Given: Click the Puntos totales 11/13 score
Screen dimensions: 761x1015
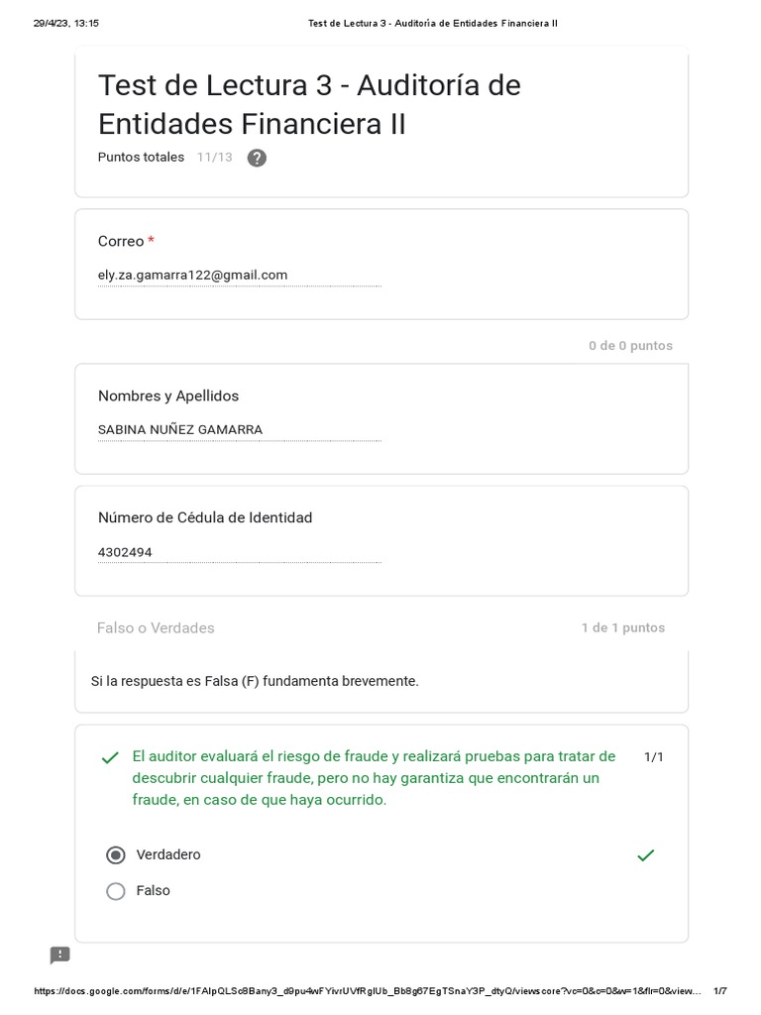Looking at the screenshot, I should [x=164, y=158].
